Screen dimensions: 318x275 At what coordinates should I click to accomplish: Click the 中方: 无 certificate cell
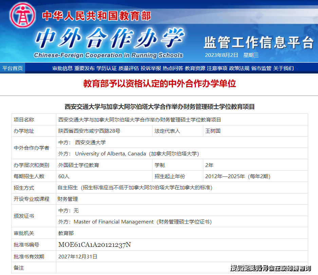(182, 210)
